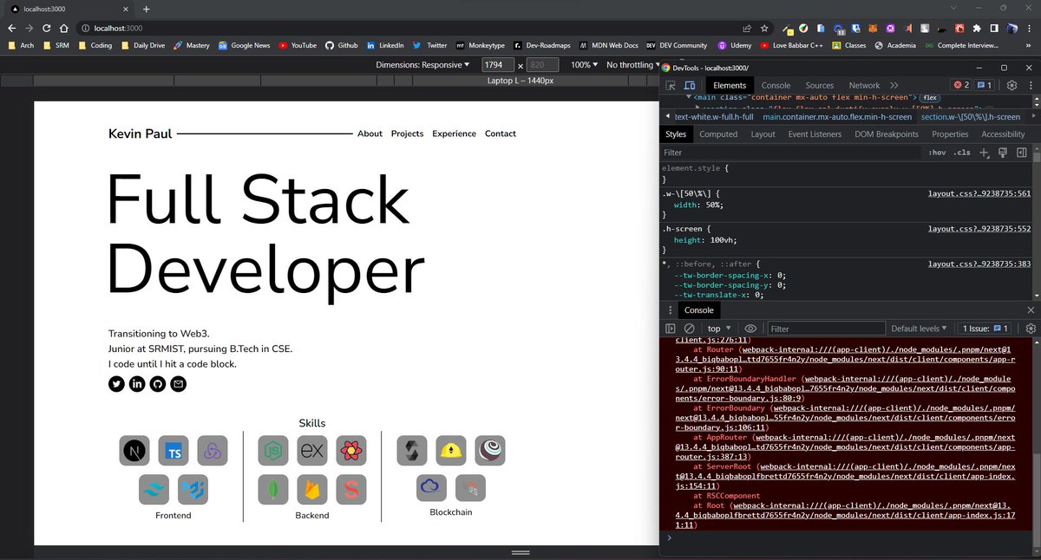Clear the console with the circle-slash icon
This screenshot has height=560, width=1041.
coord(689,328)
